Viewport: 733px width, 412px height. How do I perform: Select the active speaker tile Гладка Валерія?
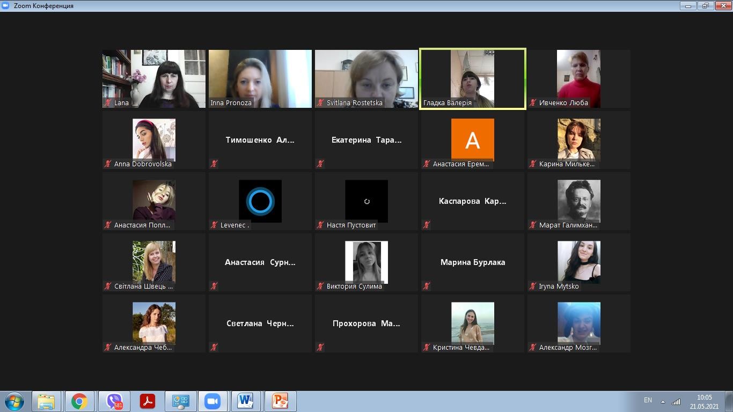(x=472, y=79)
